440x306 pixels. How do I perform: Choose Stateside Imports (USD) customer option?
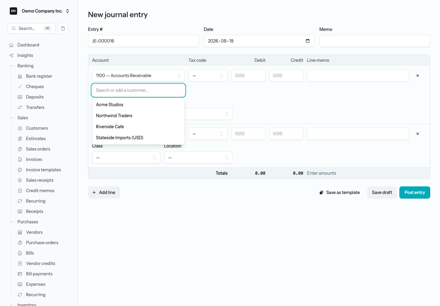pyautogui.click(x=138, y=138)
